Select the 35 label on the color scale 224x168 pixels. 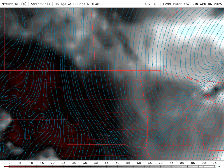(x=85, y=163)
